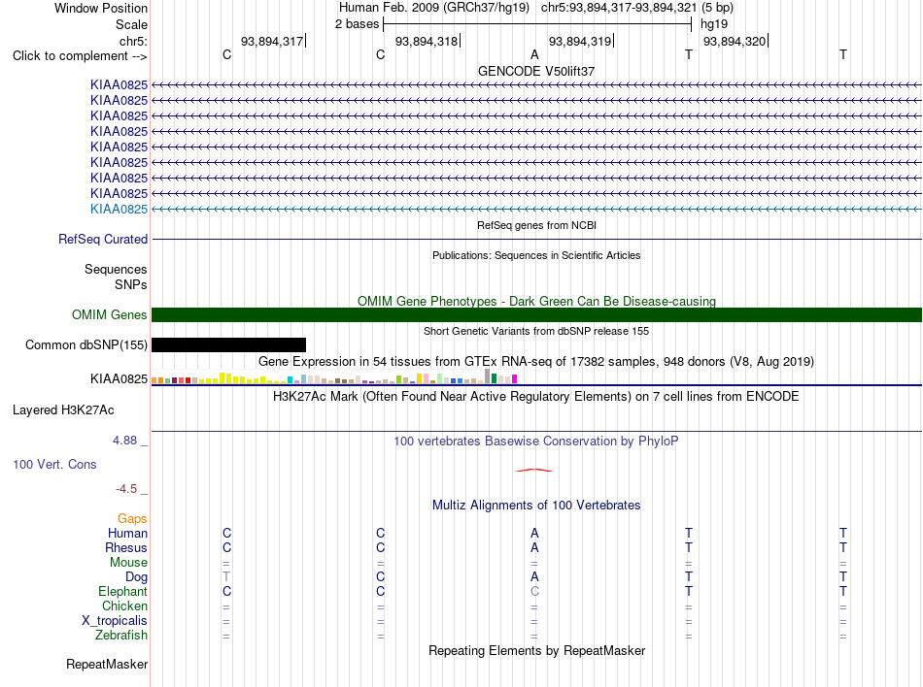The height and width of the screenshot is (687, 923).
Task: Click the H3K27Ac Mark on 7 cell lines title
Action: point(536,396)
